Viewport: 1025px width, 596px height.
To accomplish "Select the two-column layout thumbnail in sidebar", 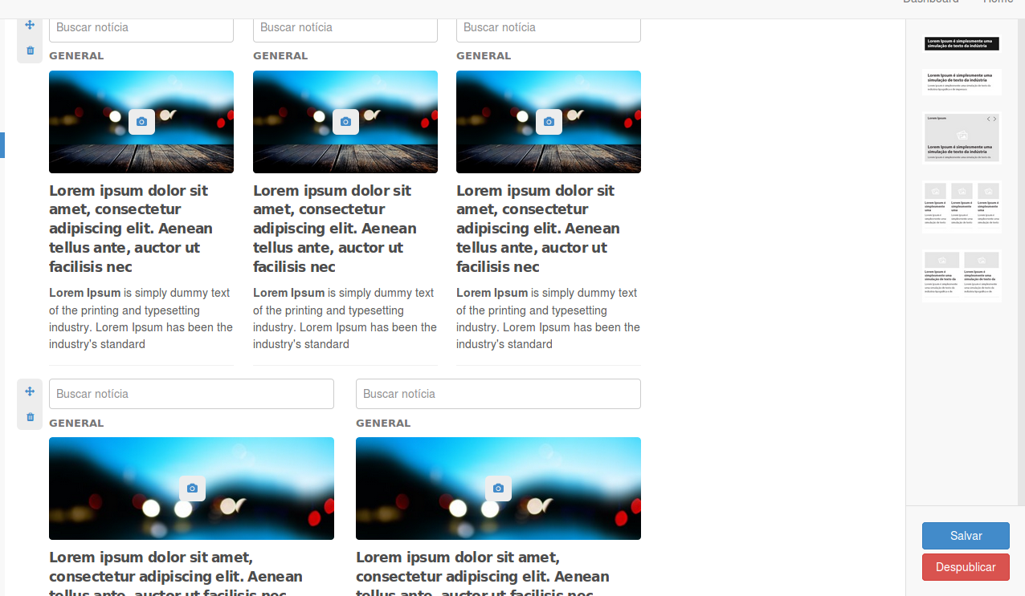I will [962, 274].
